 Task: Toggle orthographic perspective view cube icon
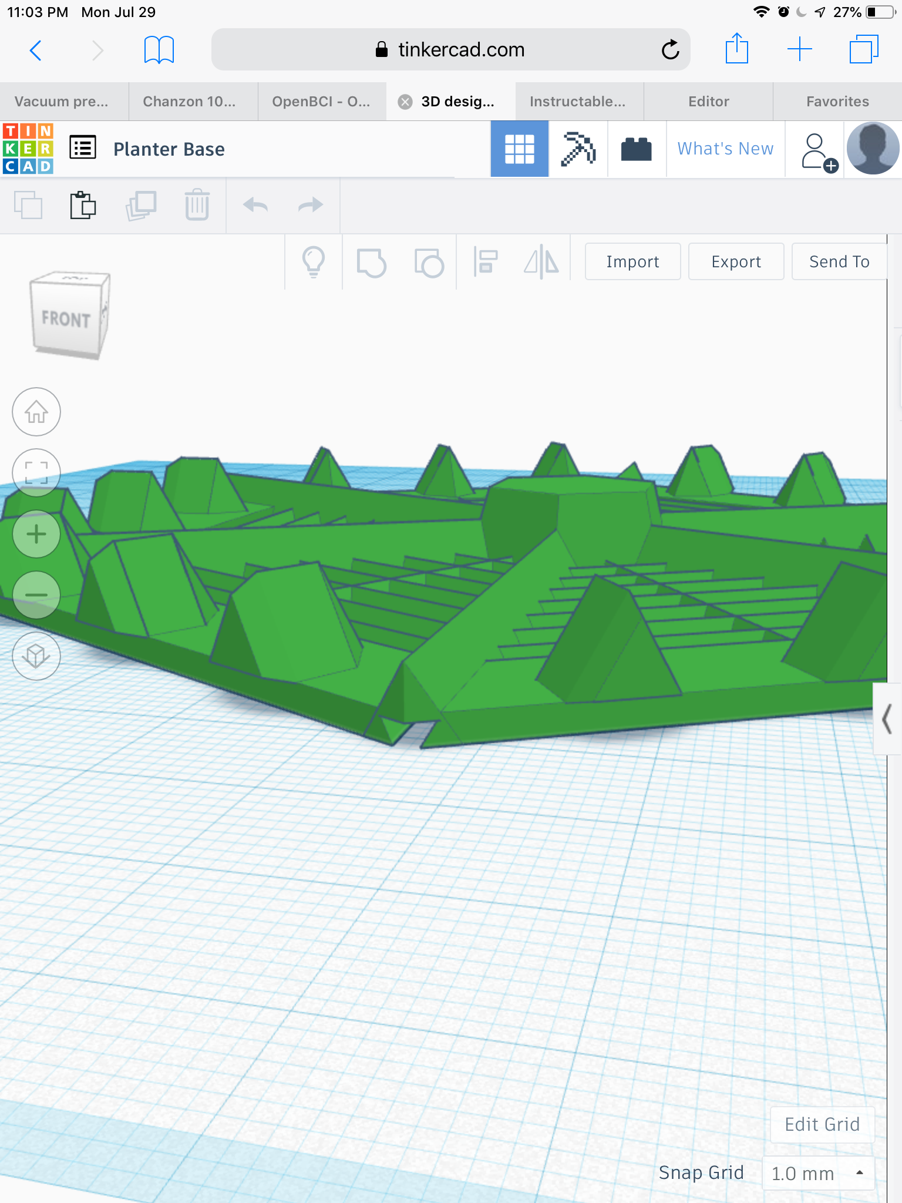click(36, 656)
